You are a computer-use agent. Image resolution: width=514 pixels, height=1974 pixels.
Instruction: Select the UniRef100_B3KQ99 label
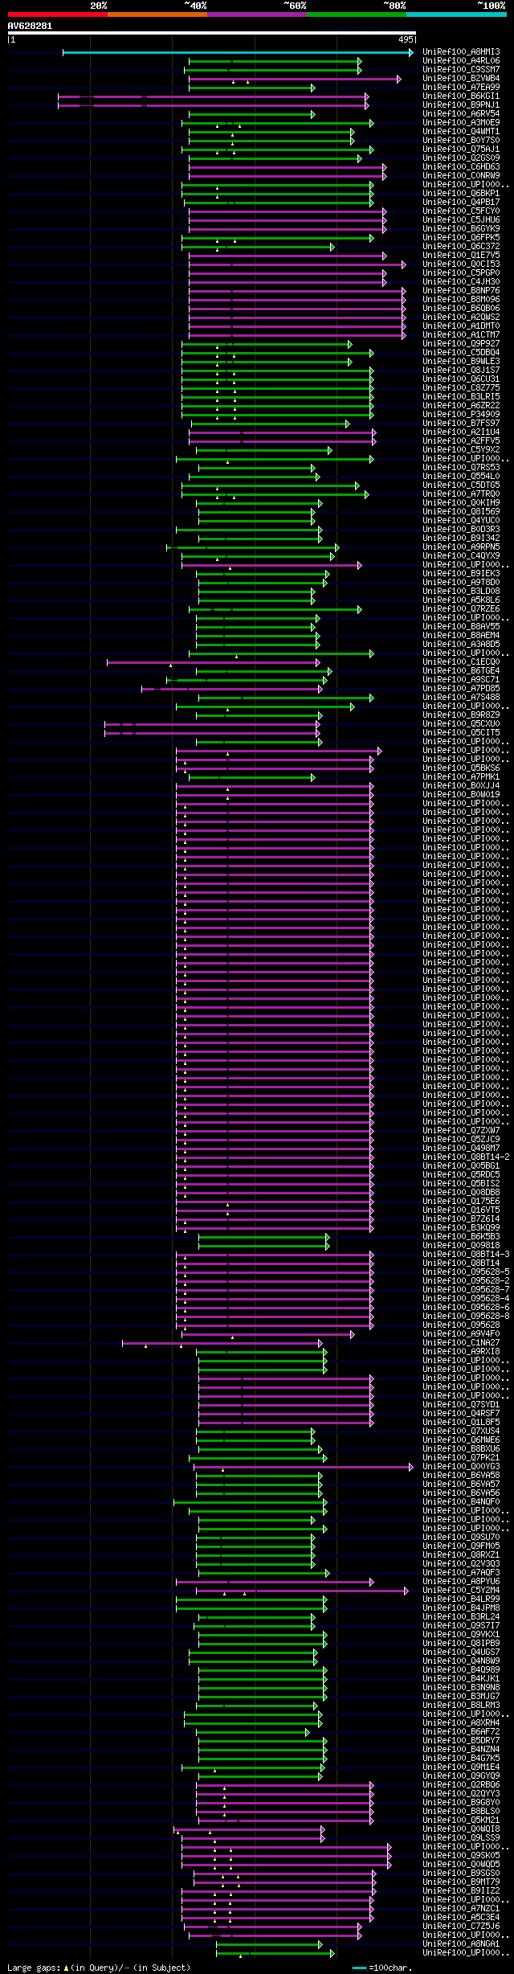click(x=461, y=1228)
